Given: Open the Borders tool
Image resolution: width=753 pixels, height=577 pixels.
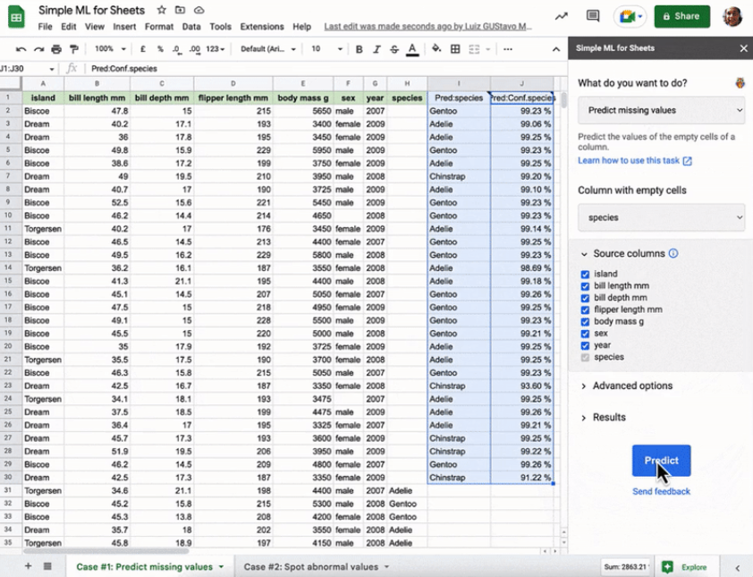Looking at the screenshot, I should click(x=455, y=49).
